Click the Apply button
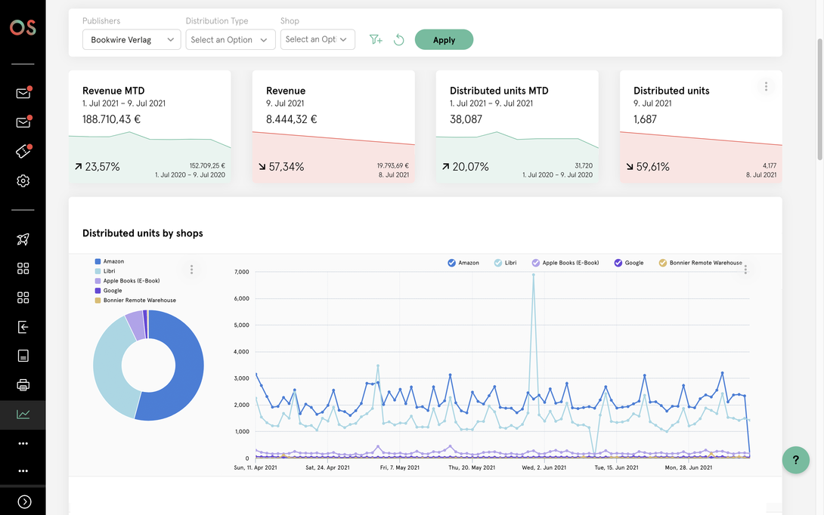824x515 pixels. pos(444,40)
